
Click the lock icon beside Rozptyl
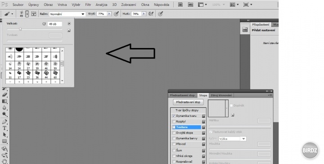coord(203,122)
